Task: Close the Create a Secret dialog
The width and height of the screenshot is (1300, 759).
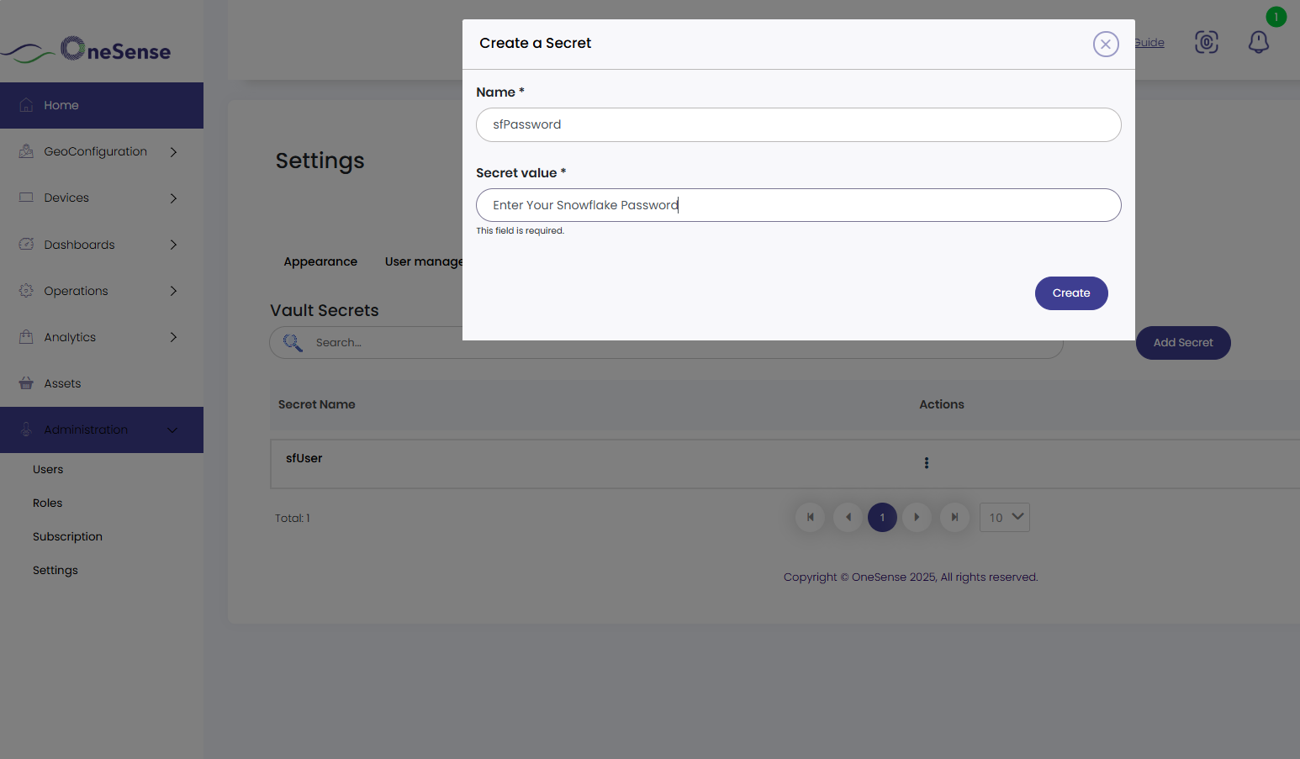Action: pos(1106,44)
